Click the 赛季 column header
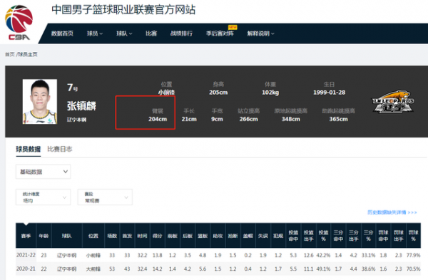This screenshot has width=428, height=280. (26, 236)
